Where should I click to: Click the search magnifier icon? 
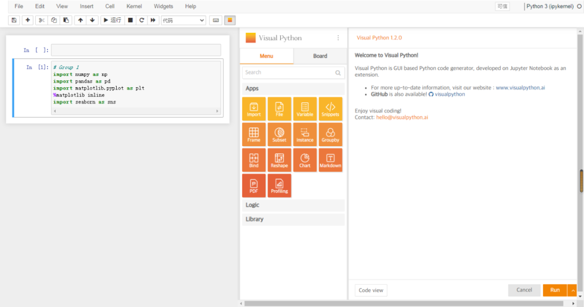coord(338,73)
